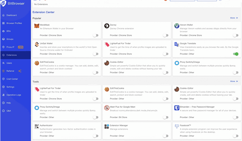Click the RPA icon in the sidebar

pyautogui.click(x=3, y=31)
